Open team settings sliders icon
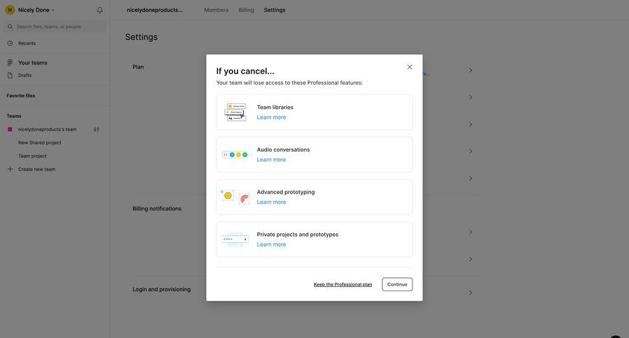Image resolution: width=629 pixels, height=338 pixels. click(x=96, y=129)
